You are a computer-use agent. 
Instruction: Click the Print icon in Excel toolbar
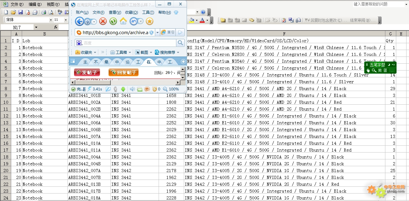click(x=44, y=12)
